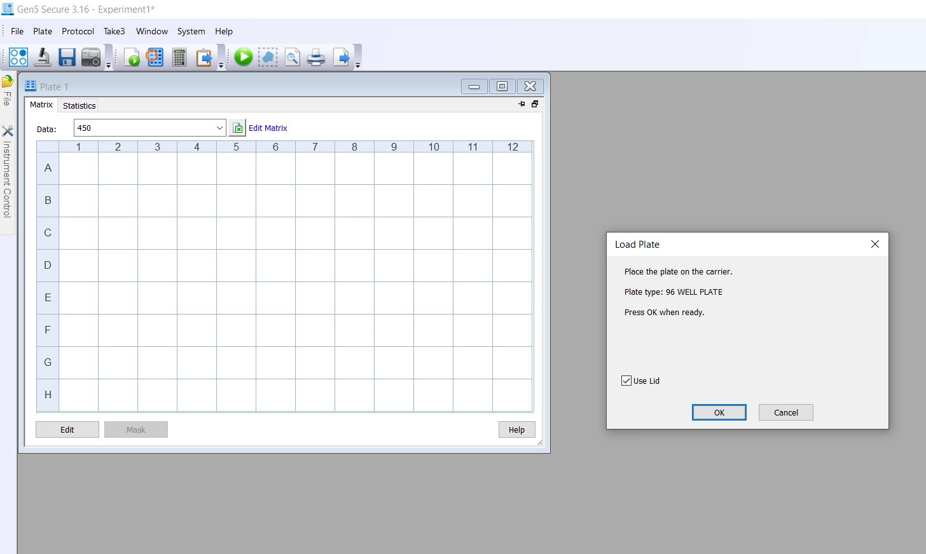The width and height of the screenshot is (926, 554).
Task: Open the plate layout icon
Action: (x=155, y=57)
